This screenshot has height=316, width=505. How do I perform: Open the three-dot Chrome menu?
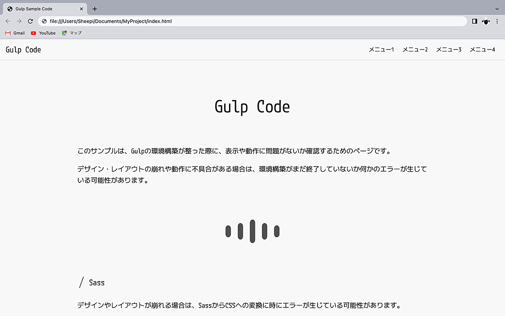[497, 21]
